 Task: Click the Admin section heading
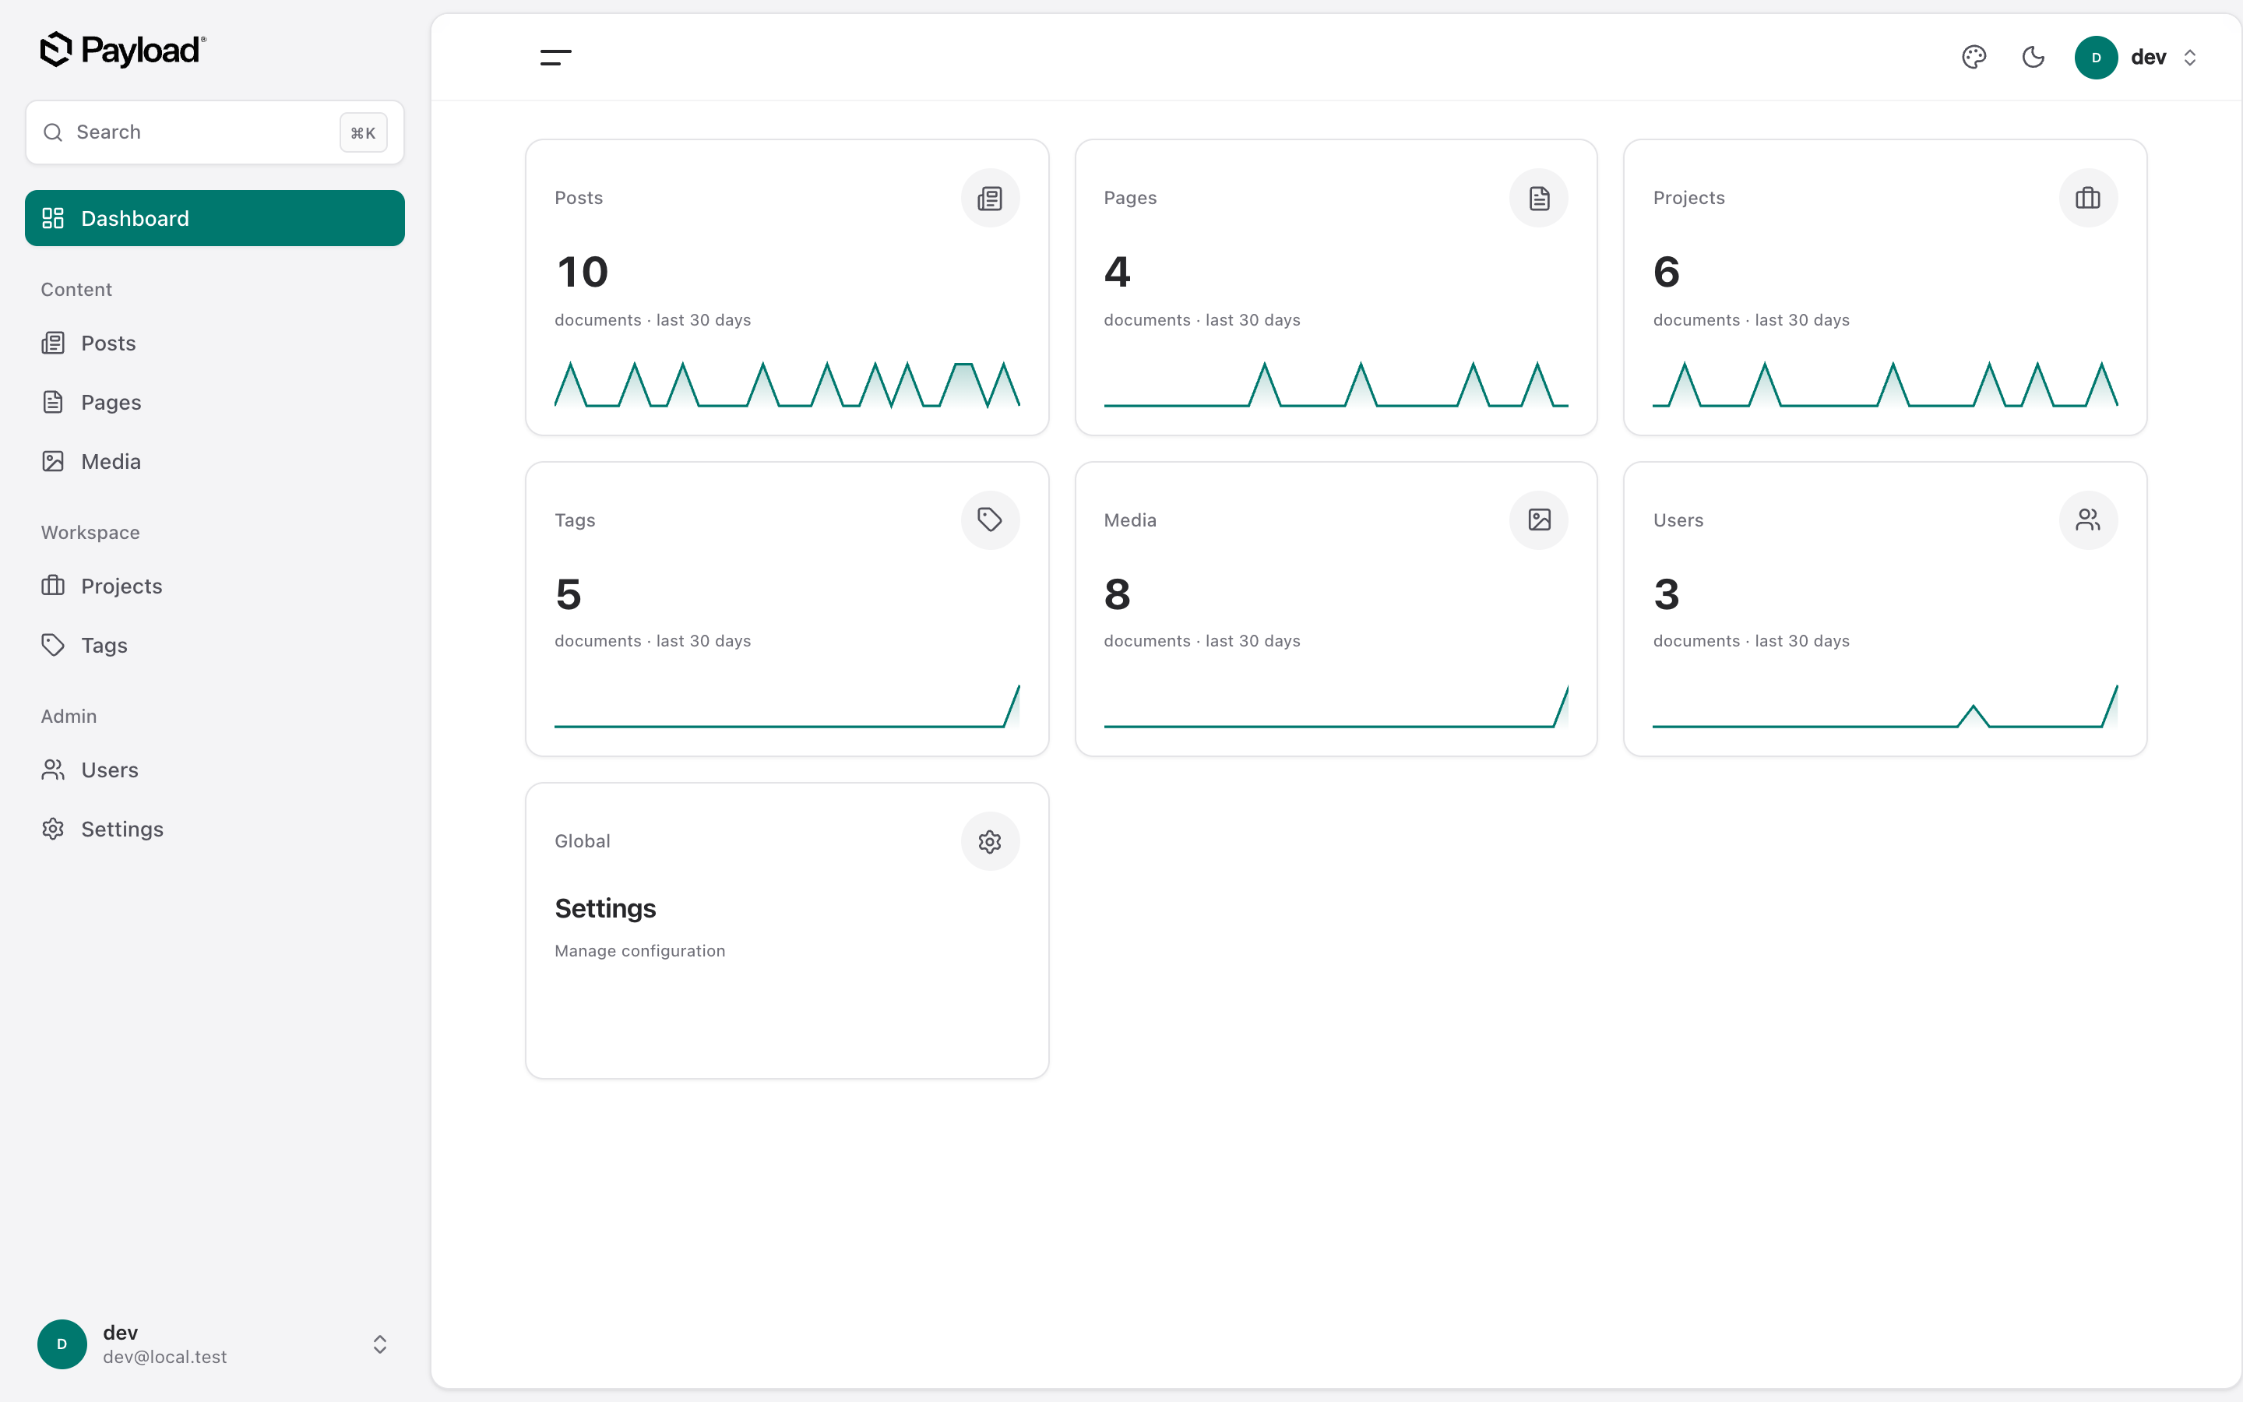tap(69, 716)
